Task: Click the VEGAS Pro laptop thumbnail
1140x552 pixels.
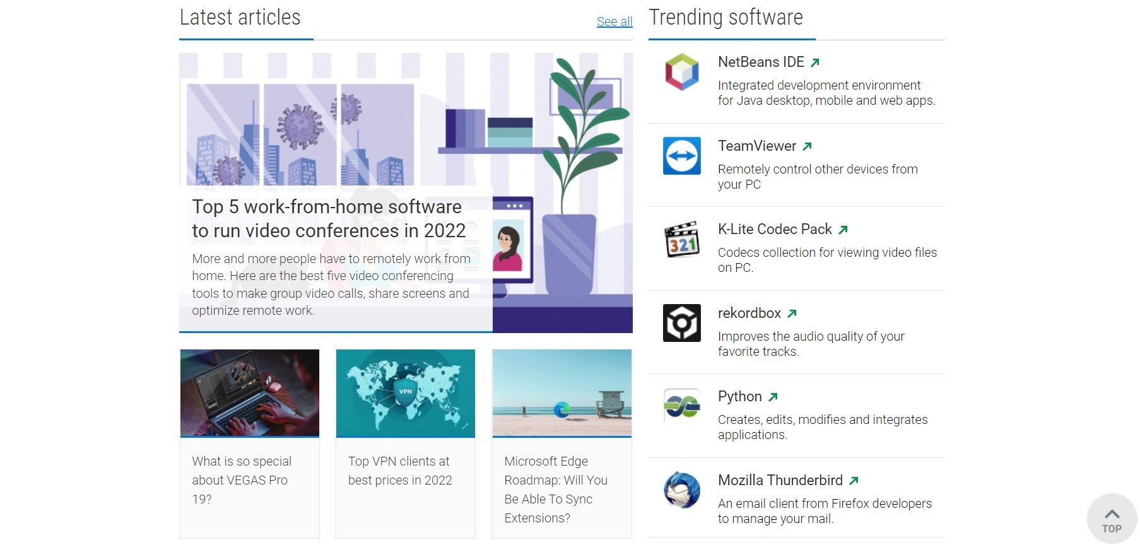Action: 250,392
